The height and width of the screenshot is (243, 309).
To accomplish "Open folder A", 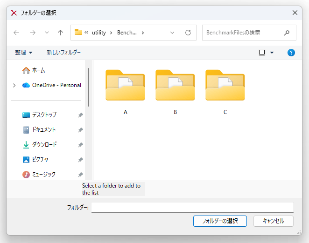I will [125, 86].
